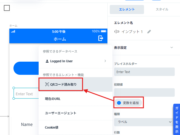Select 現在のURL from the variable list
Screen dimensions: 180x135
click(x=53, y=99)
